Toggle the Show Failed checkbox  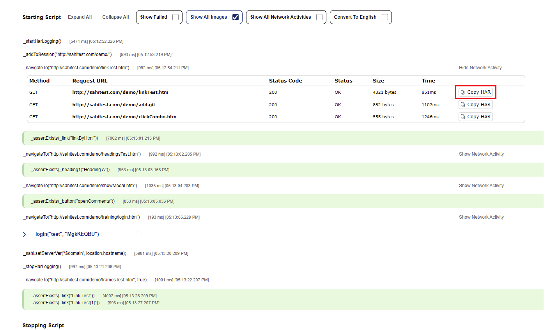point(175,17)
